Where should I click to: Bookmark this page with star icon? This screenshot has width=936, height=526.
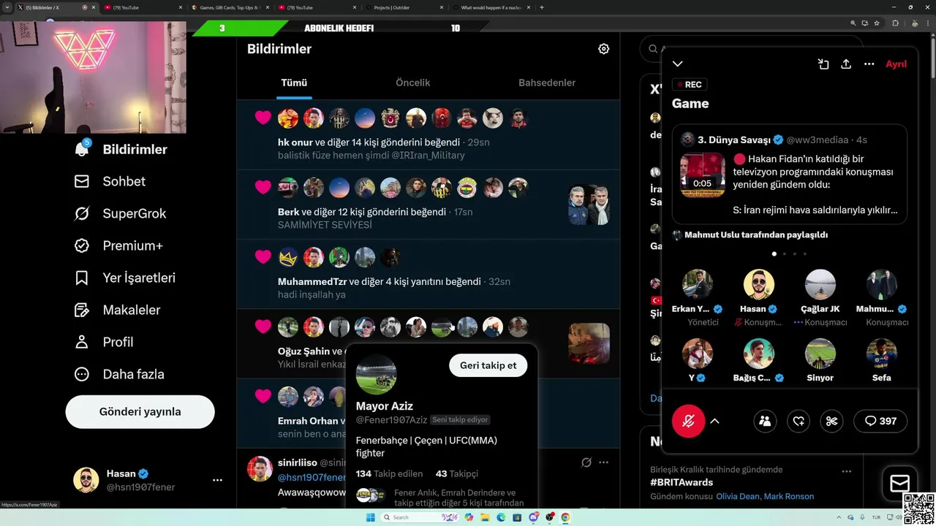[x=876, y=23]
